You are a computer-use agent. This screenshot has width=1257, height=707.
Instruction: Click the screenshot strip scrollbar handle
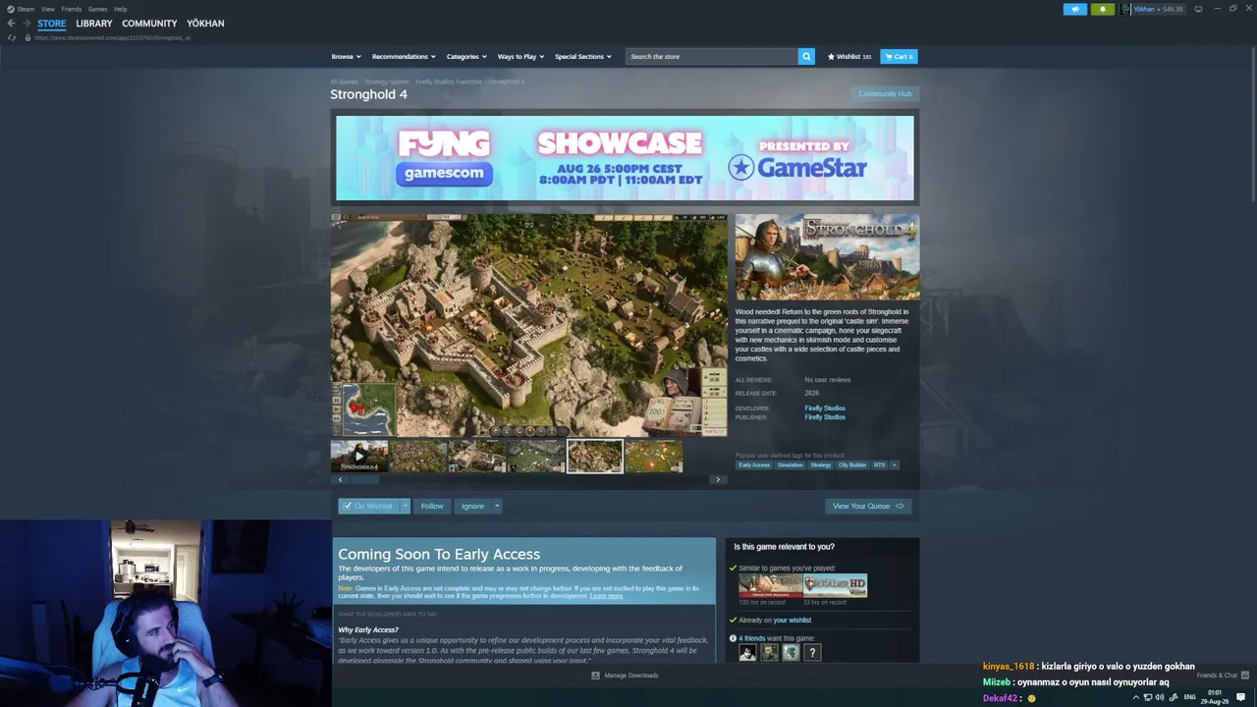(x=364, y=480)
